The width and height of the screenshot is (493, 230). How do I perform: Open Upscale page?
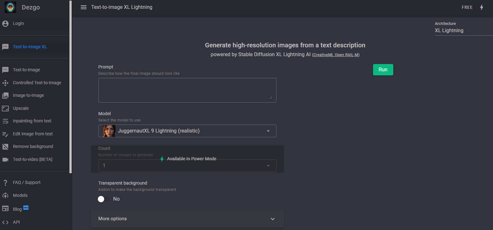pos(21,108)
